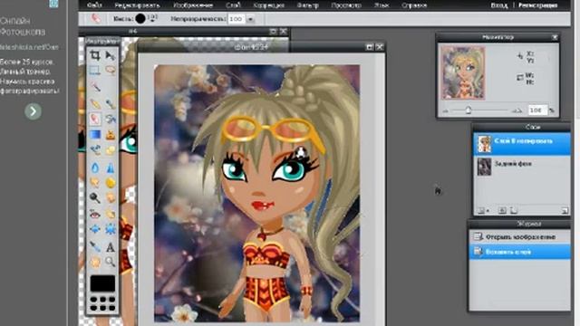Select the Paint Bucket tool
Viewport: 580px width, 326px height.
pos(111,119)
